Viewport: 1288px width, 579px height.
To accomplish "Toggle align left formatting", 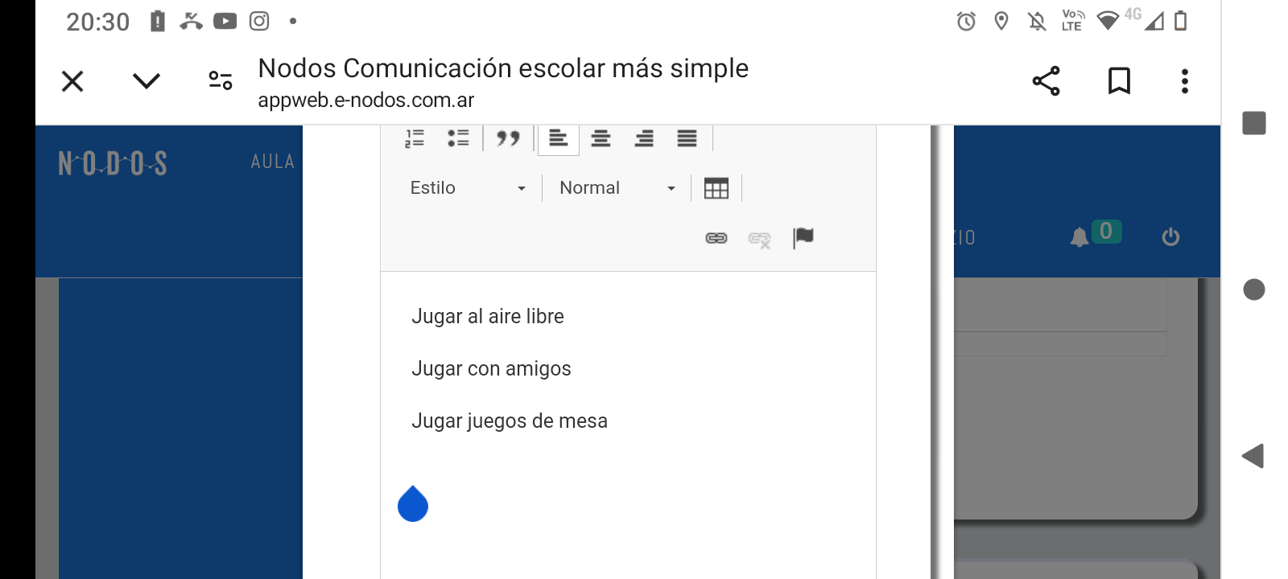I will pyautogui.click(x=558, y=138).
